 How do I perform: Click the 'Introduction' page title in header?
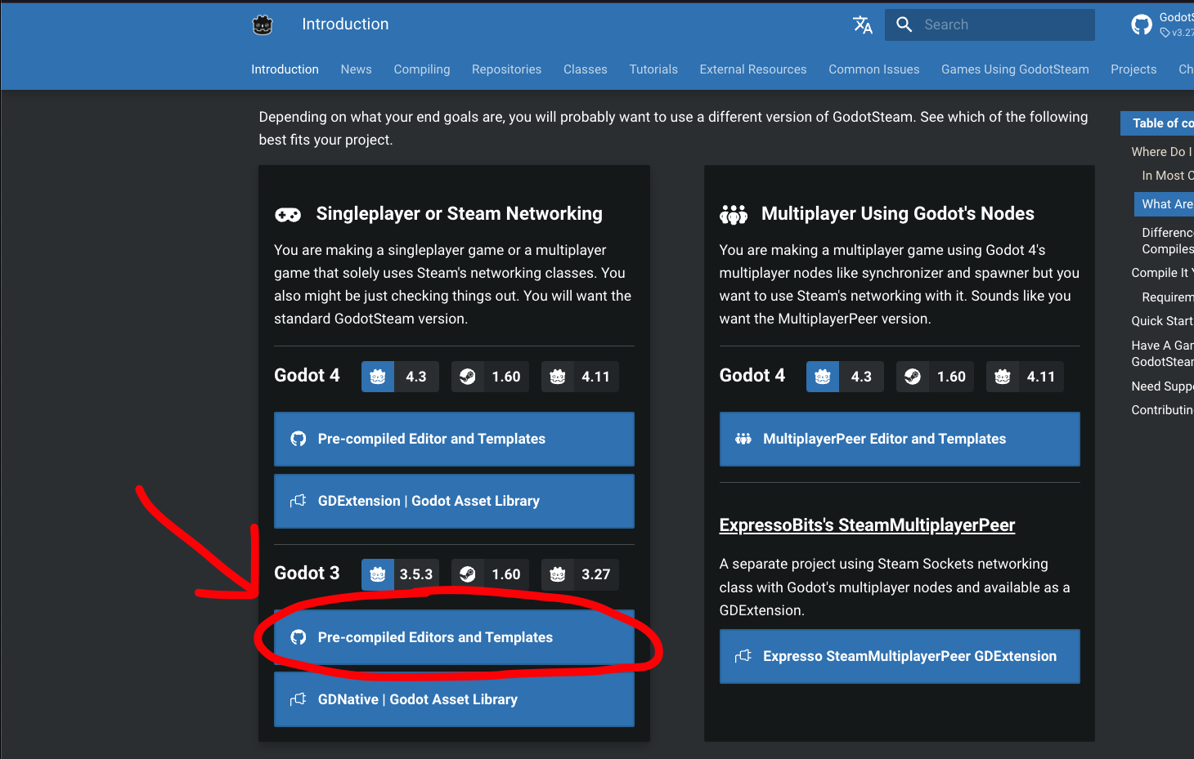point(345,25)
